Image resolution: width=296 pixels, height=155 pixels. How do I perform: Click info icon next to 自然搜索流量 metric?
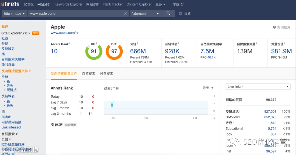coord(256,44)
